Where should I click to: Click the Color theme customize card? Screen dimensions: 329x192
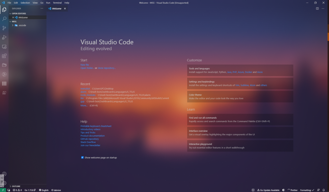[240, 96]
